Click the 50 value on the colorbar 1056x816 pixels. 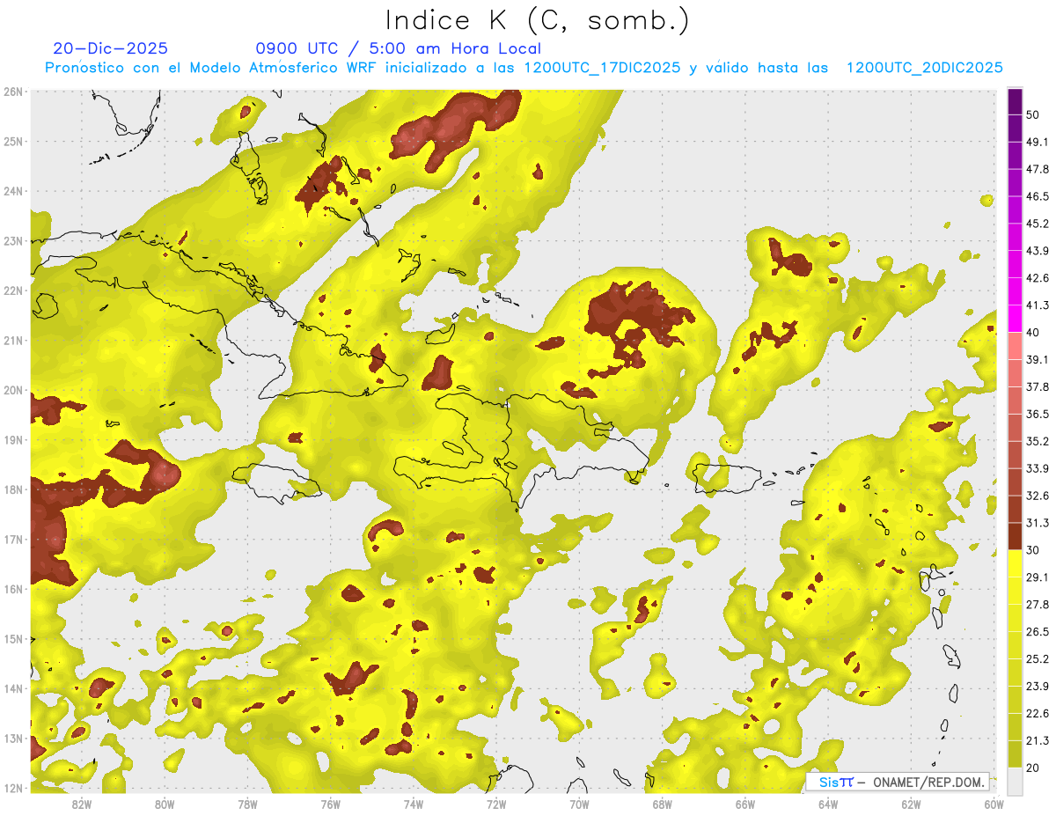tap(1033, 114)
